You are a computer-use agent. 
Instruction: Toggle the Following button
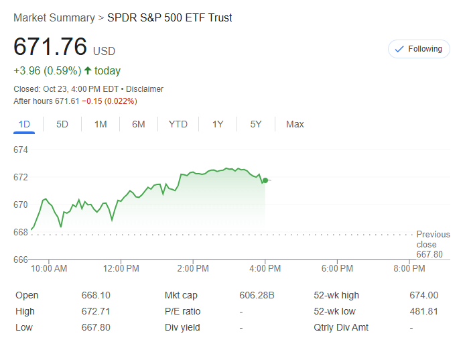pyautogui.click(x=419, y=49)
